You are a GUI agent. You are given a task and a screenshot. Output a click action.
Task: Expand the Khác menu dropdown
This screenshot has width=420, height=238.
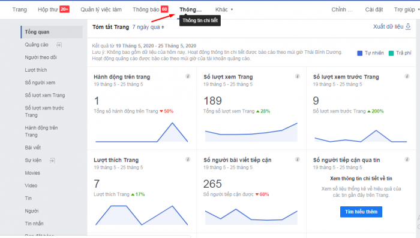[224, 10]
